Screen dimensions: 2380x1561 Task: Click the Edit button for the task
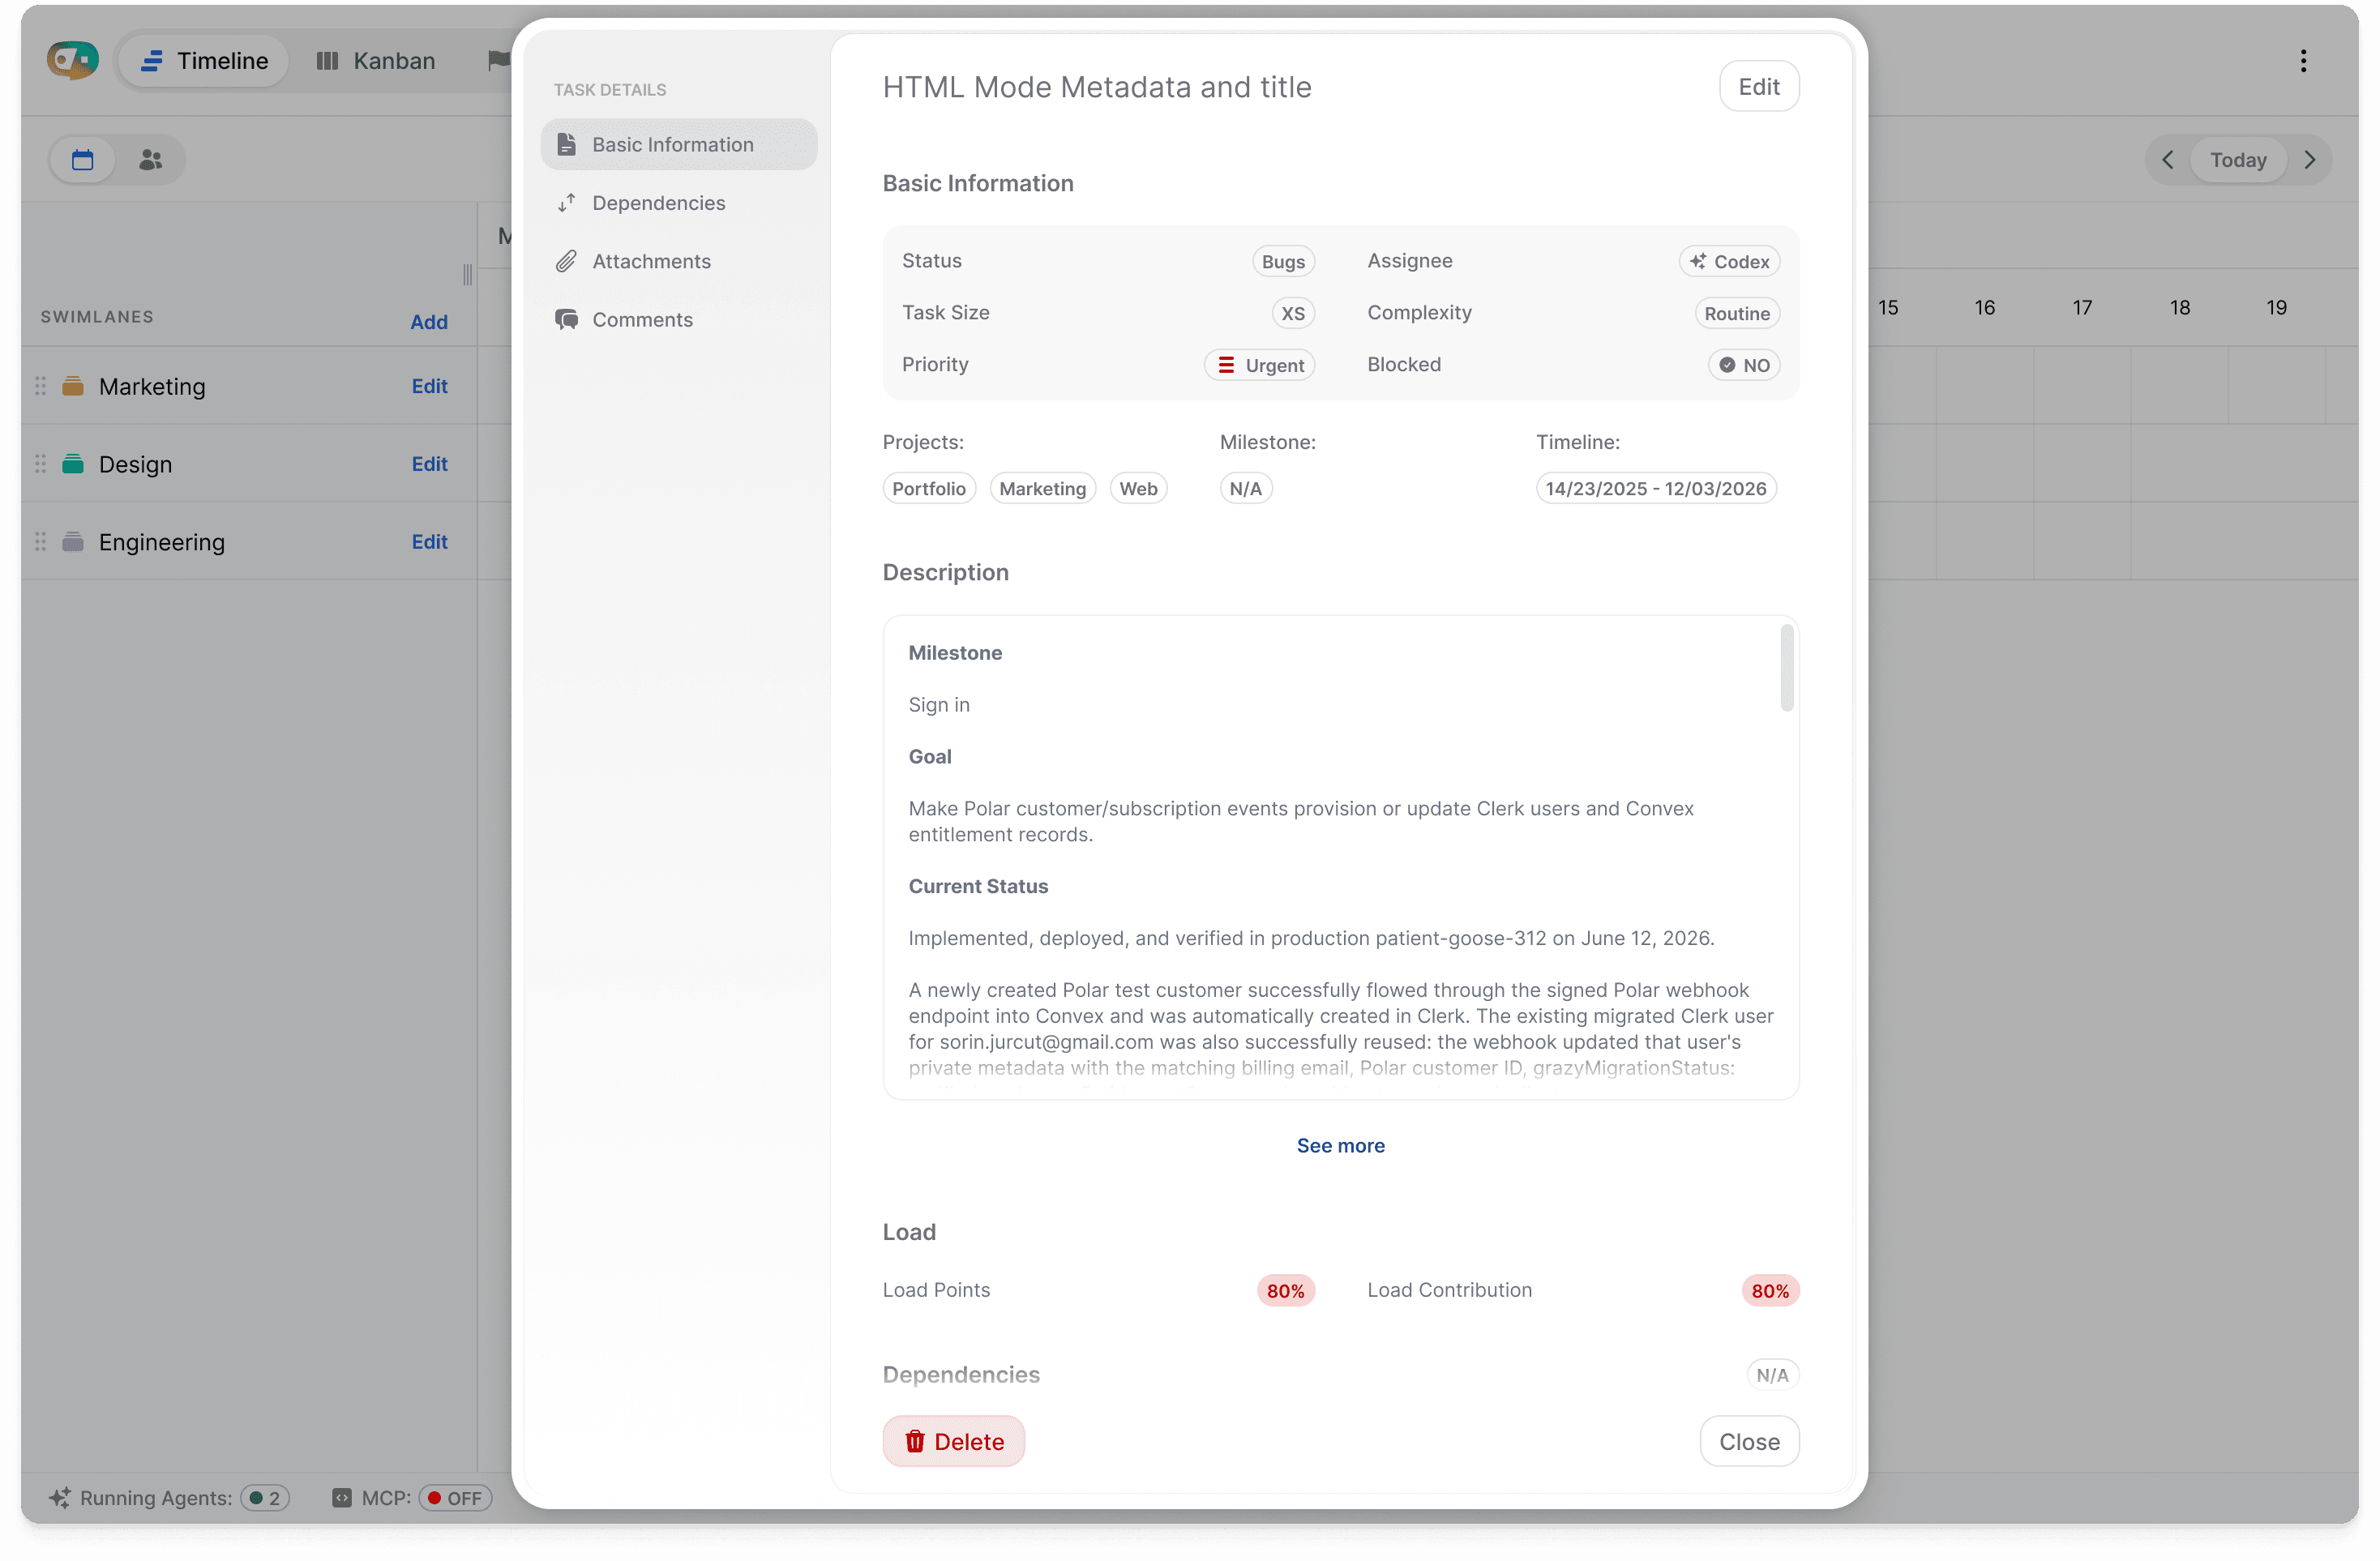[x=1758, y=87]
